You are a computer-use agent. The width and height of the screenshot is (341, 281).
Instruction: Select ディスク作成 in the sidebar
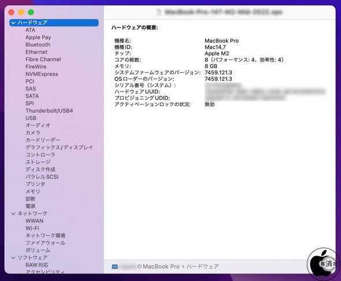40,170
